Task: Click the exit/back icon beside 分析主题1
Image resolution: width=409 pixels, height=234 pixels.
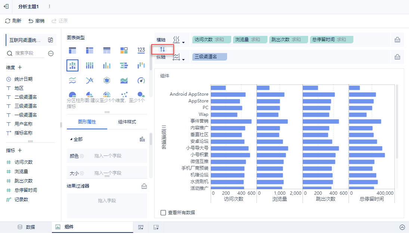Action: pos(6,6)
